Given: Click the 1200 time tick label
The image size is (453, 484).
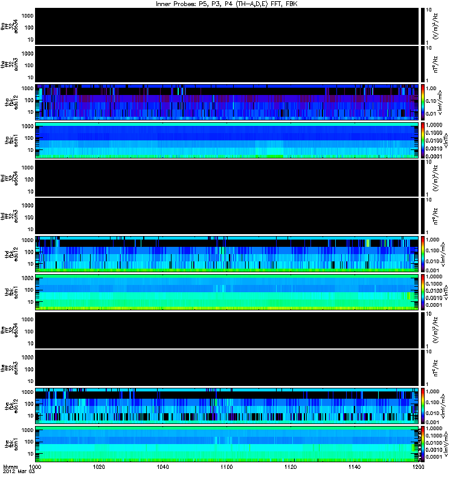Looking at the screenshot, I should click(418, 467).
